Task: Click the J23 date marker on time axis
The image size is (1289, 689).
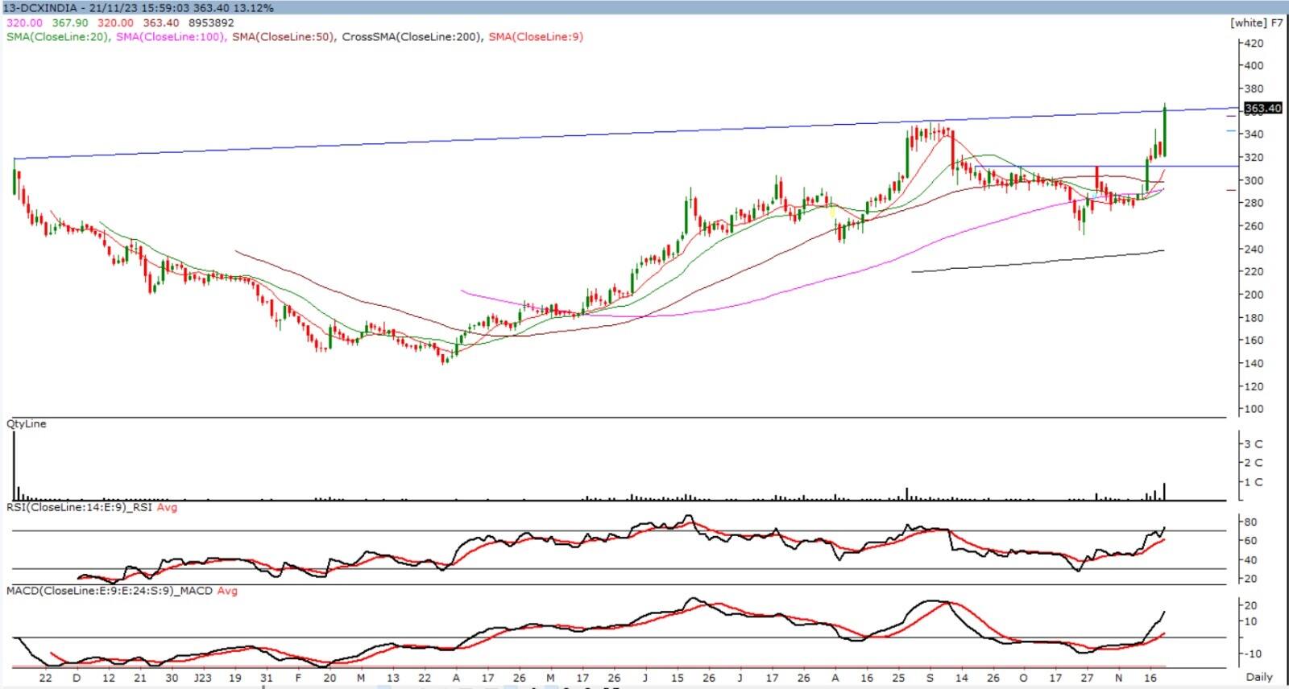Action: (202, 678)
